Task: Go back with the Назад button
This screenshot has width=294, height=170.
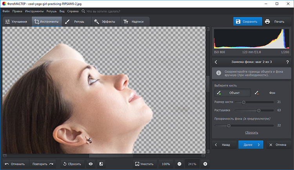Action: 223,144
